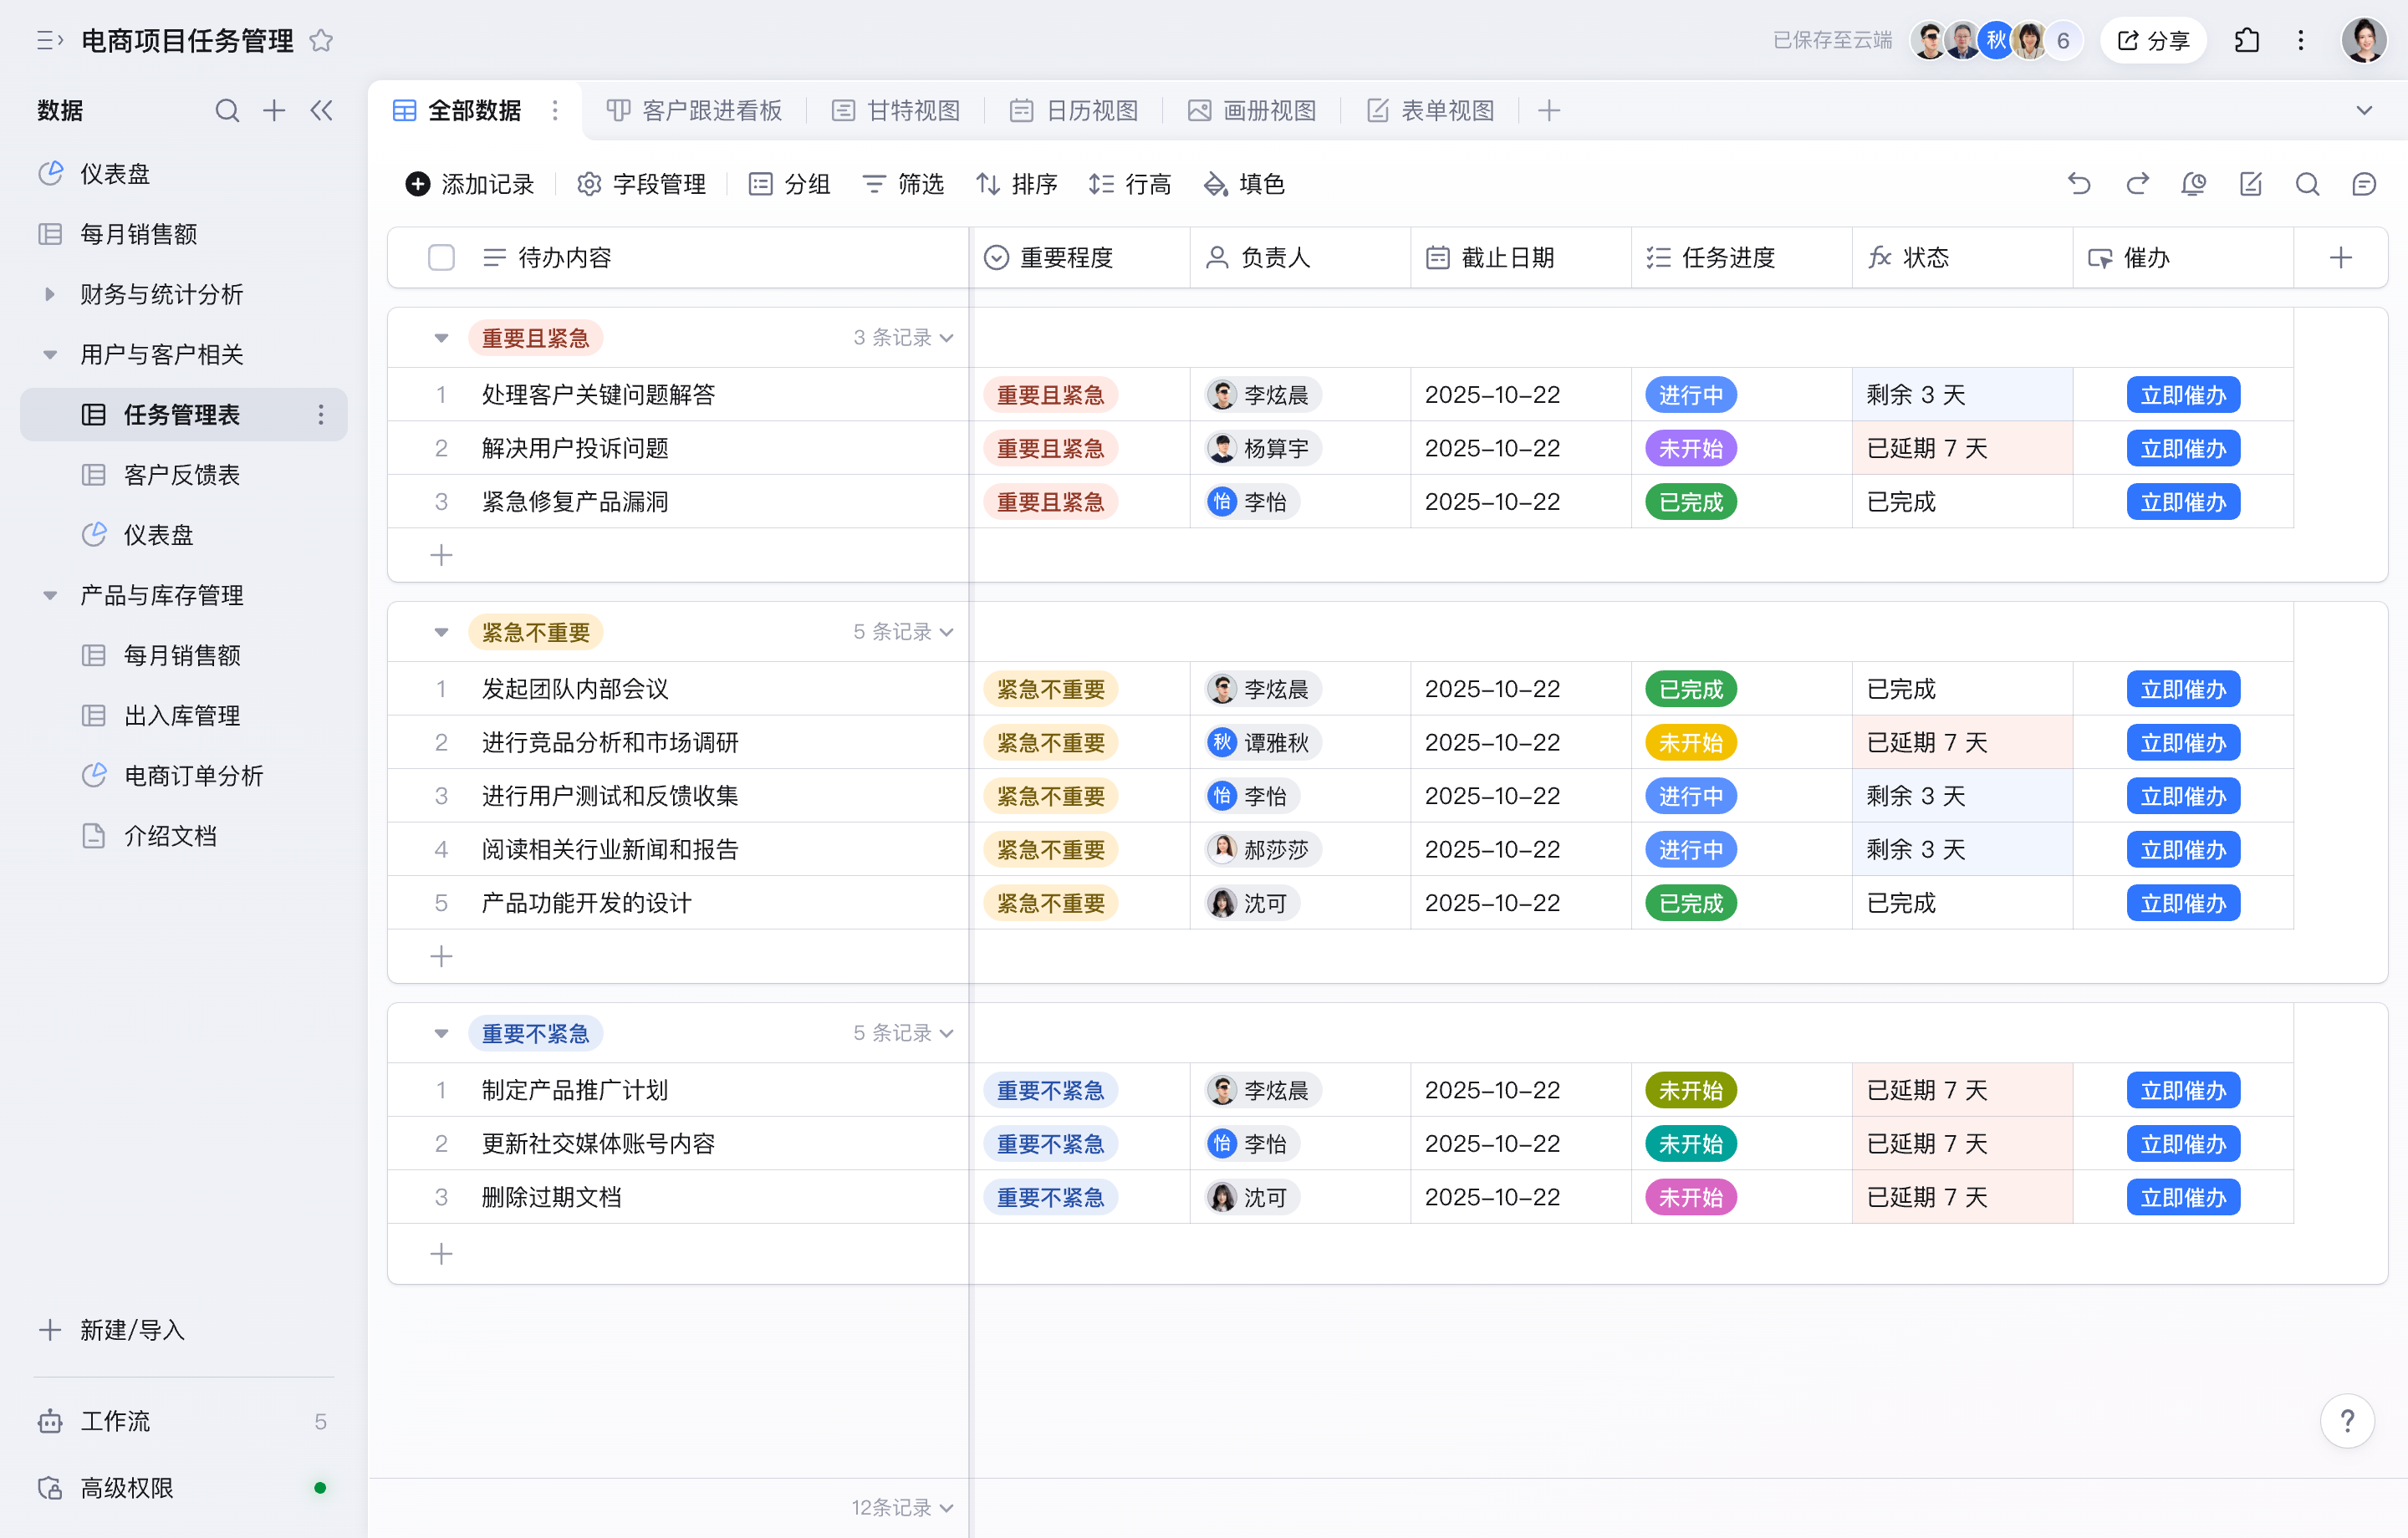The height and width of the screenshot is (1538, 2408).
Task: Open 客户反馈表 in the sidebar
Action: click(181, 474)
